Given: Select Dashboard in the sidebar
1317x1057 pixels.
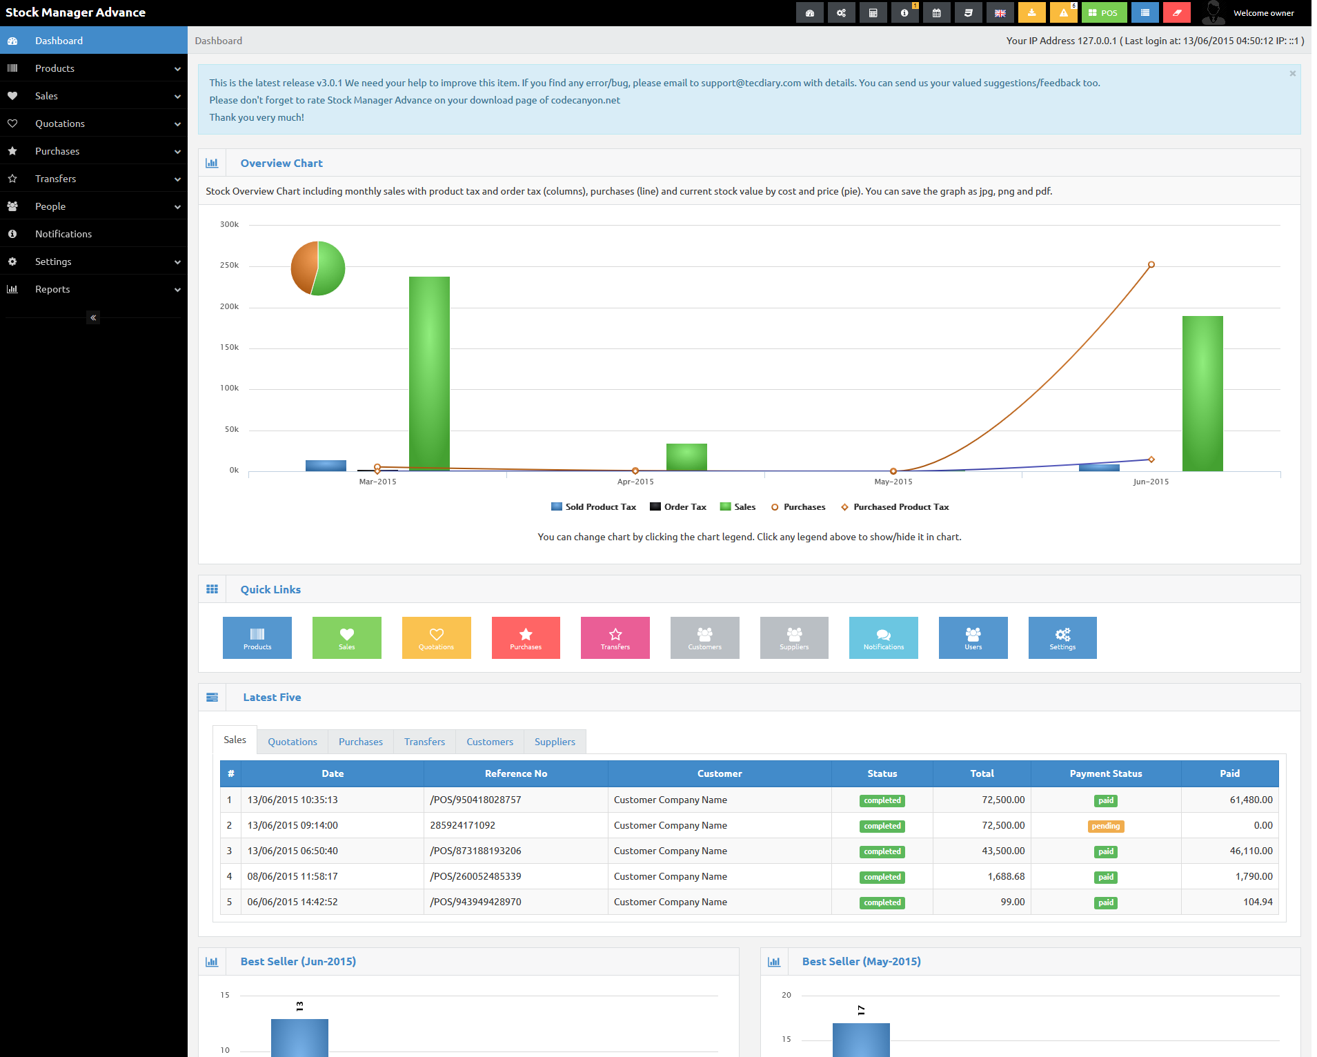Looking at the screenshot, I should 94,41.
